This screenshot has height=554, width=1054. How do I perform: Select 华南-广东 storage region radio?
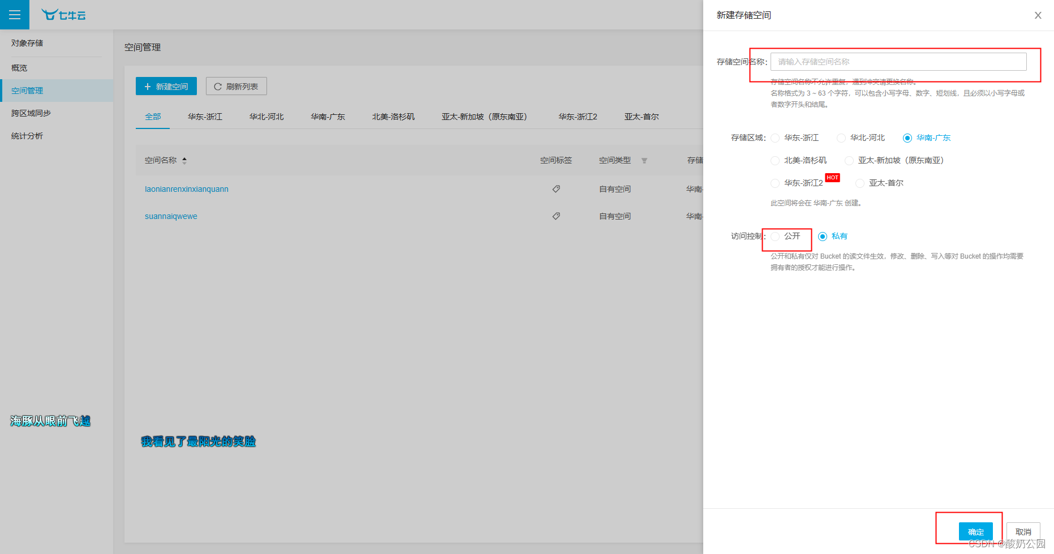pyautogui.click(x=907, y=138)
